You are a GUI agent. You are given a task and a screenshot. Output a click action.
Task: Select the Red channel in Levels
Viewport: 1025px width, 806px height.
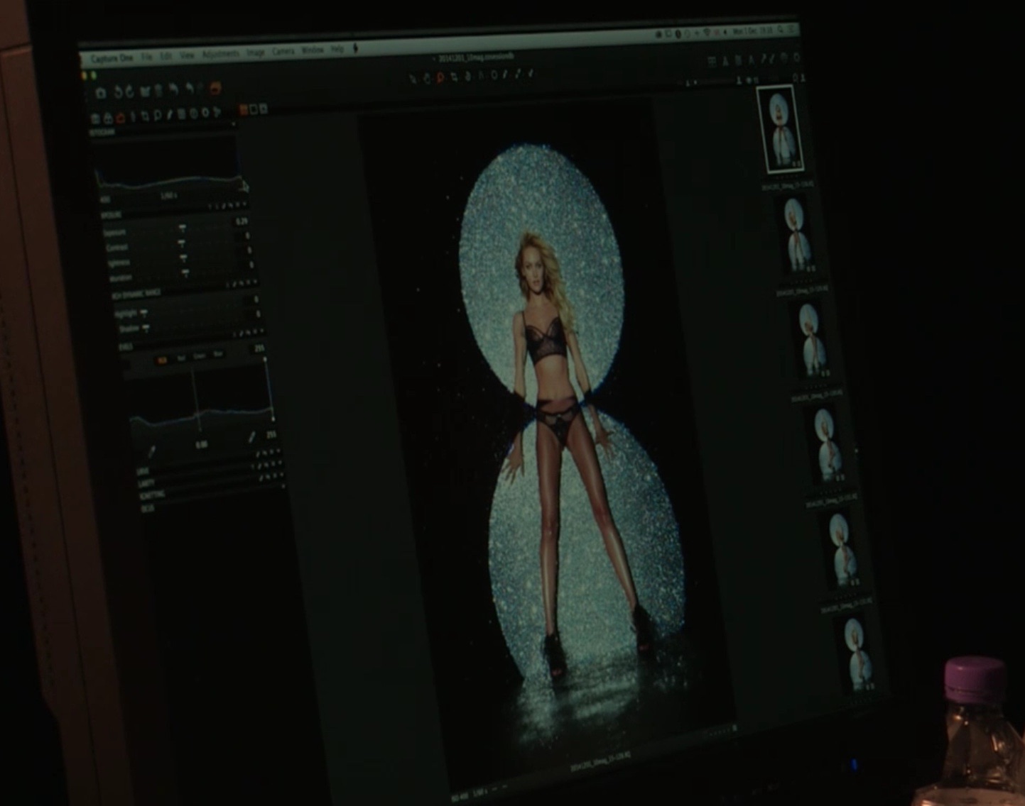point(181,358)
